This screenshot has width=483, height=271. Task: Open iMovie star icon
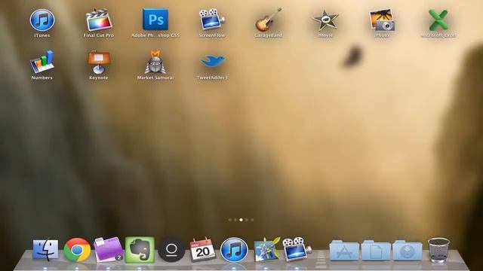pos(325,20)
